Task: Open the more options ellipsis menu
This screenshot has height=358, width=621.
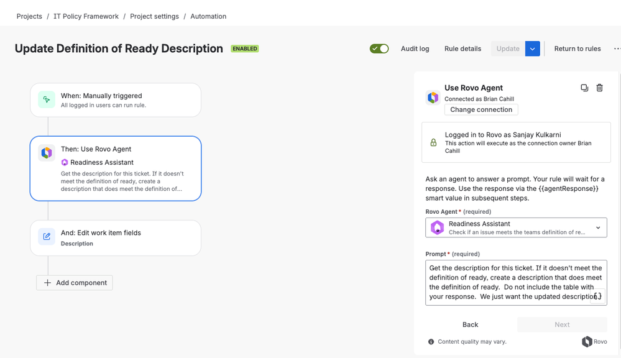Action: tap(617, 48)
